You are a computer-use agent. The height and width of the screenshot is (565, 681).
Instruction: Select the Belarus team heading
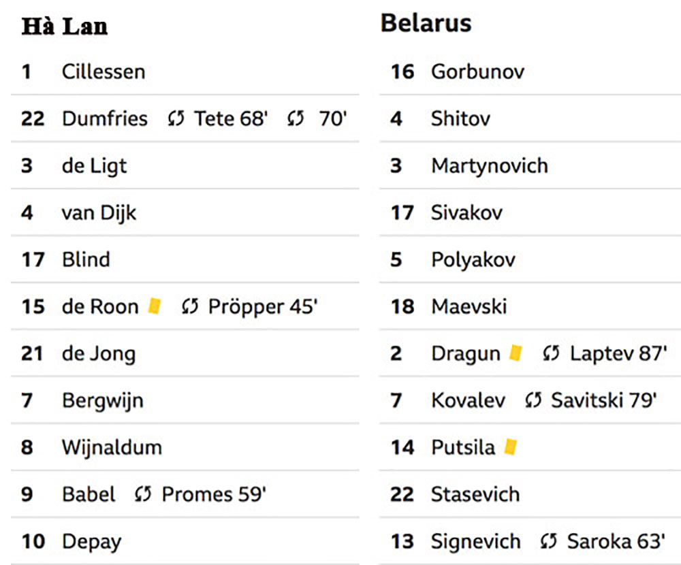(x=426, y=23)
